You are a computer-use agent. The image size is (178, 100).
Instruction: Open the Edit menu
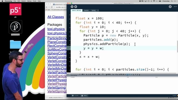tap(19, 1)
